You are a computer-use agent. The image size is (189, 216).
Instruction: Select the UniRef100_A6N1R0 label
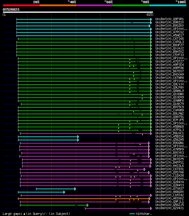coord(170,192)
